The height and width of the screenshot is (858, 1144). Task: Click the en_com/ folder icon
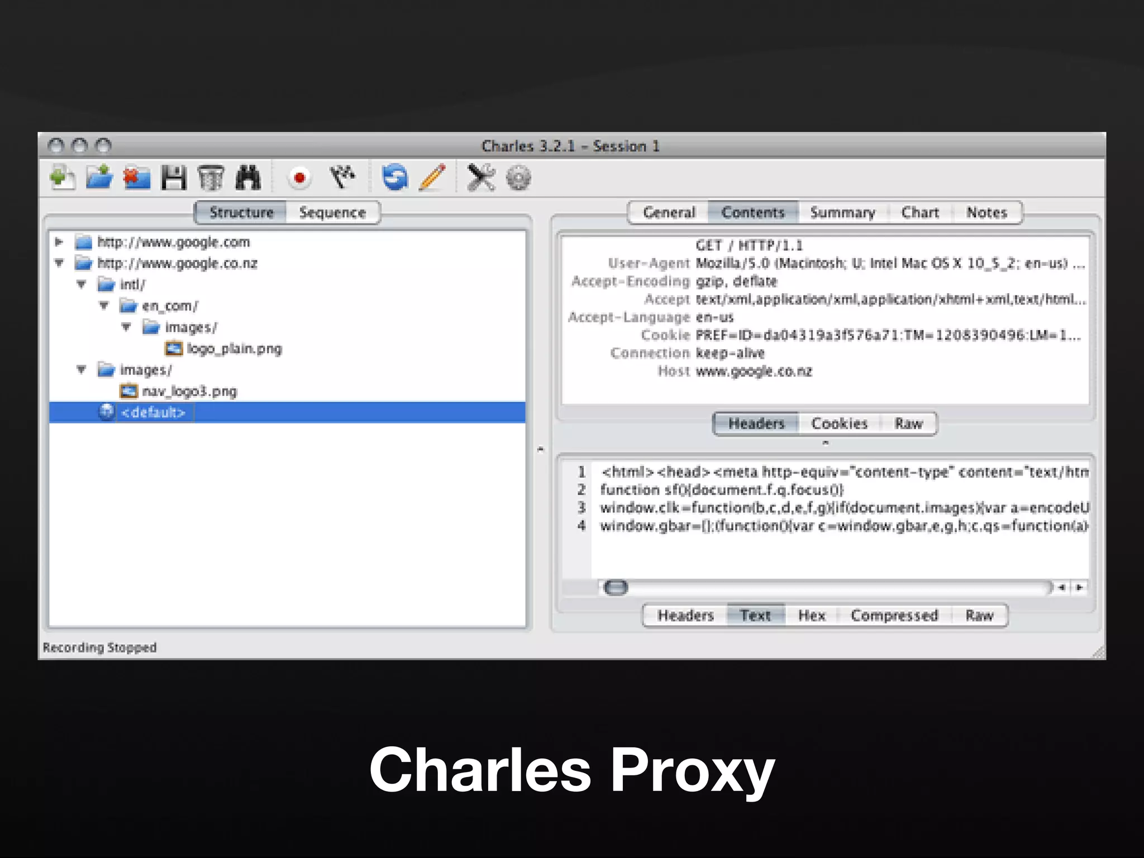tap(128, 306)
